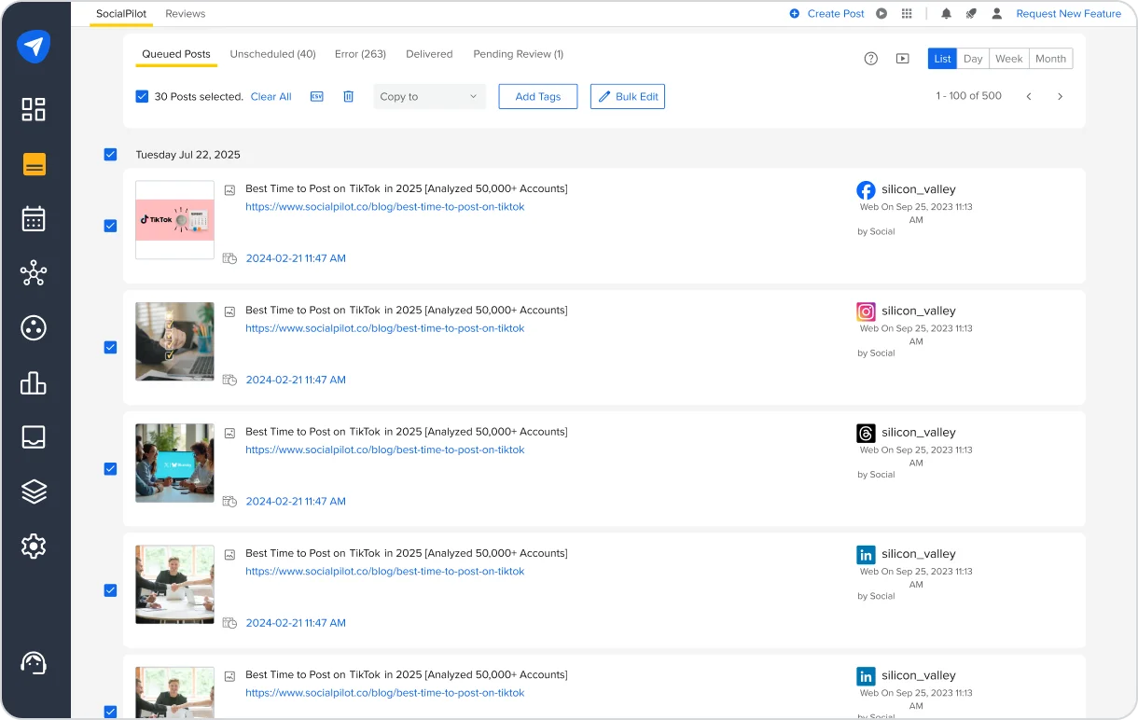Delete selected posts with trash icon
This screenshot has width=1138, height=720.
(349, 96)
